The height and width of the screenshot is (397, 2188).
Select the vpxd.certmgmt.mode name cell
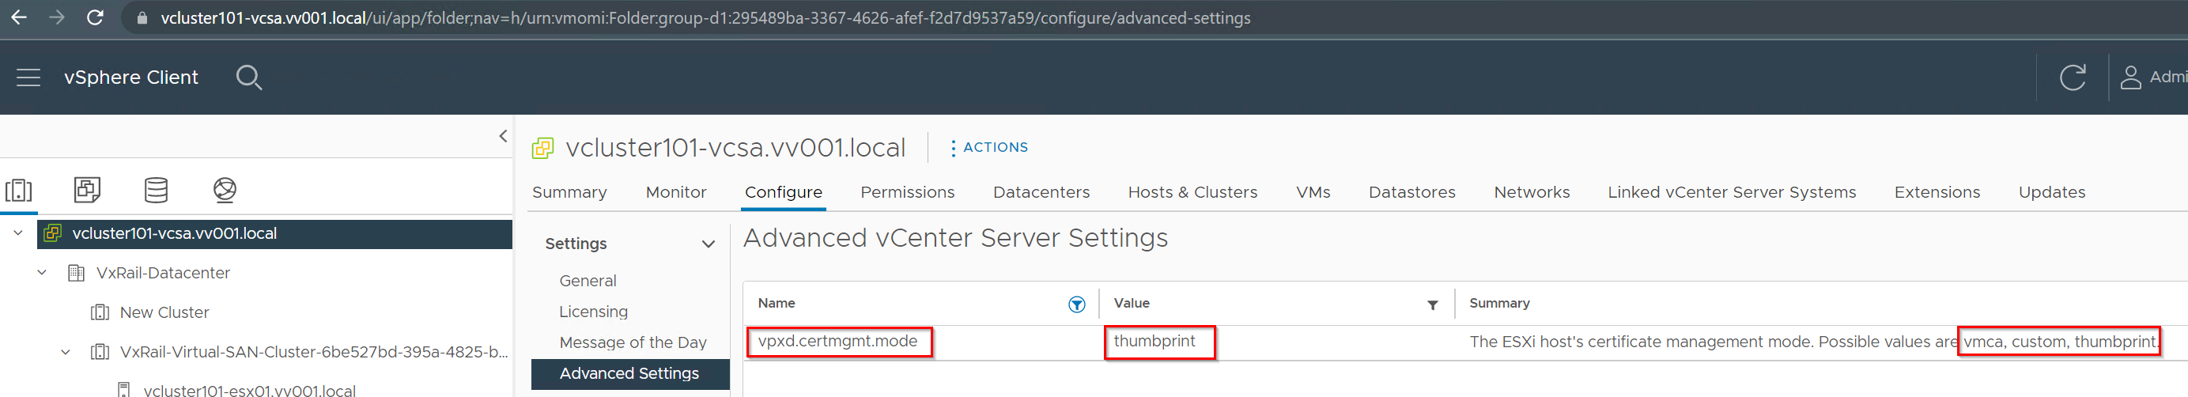[x=837, y=342]
